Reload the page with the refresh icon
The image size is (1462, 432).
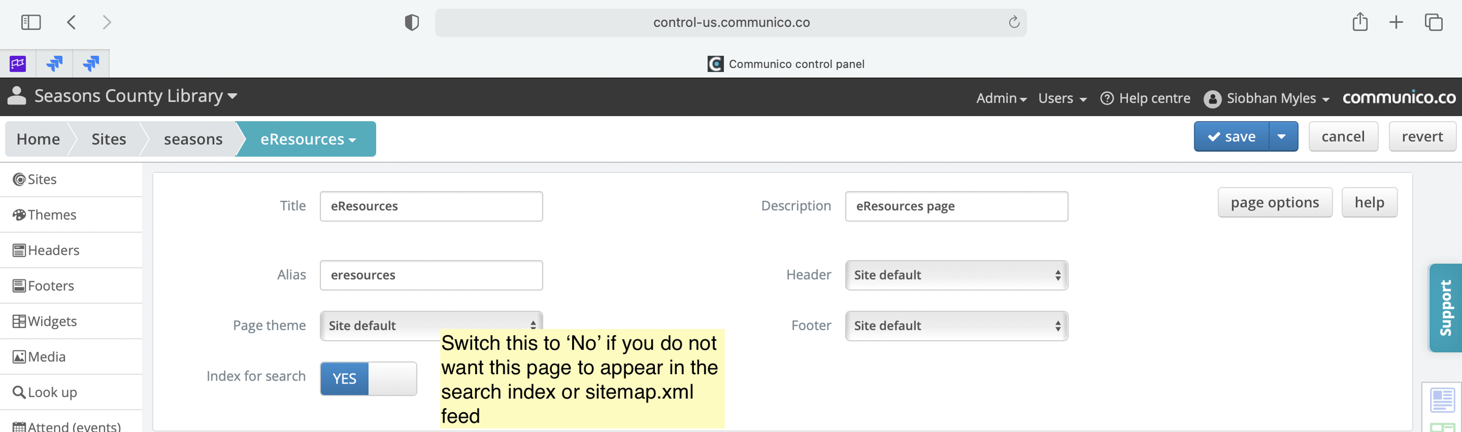[x=1013, y=22]
